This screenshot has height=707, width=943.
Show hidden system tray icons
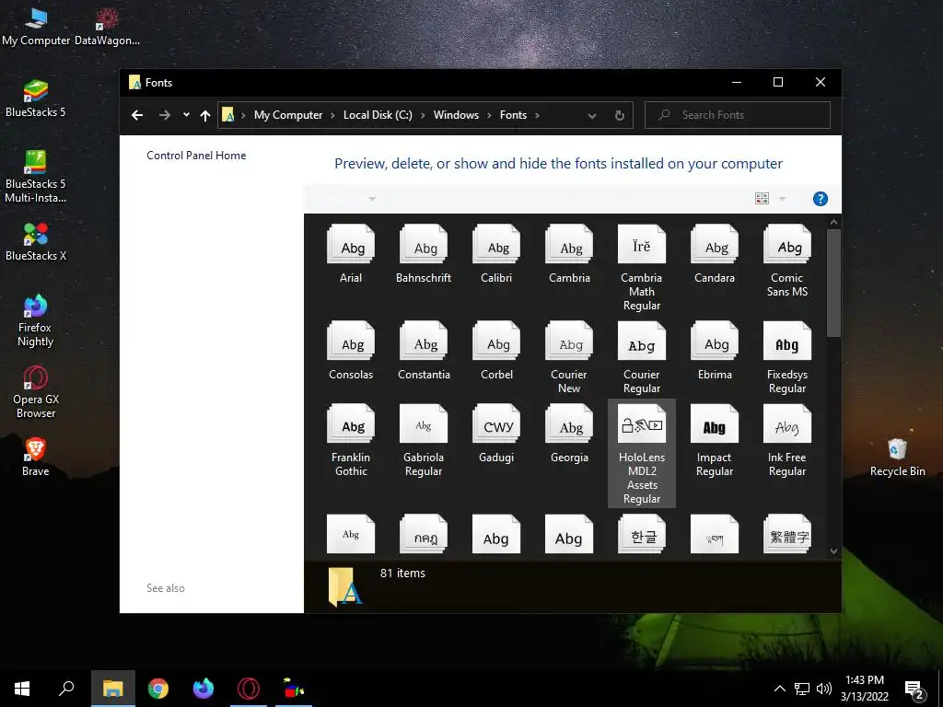tap(779, 689)
